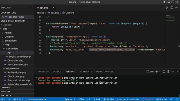Click the Prettier status item
The image size is (180, 101).
pos(162,99)
